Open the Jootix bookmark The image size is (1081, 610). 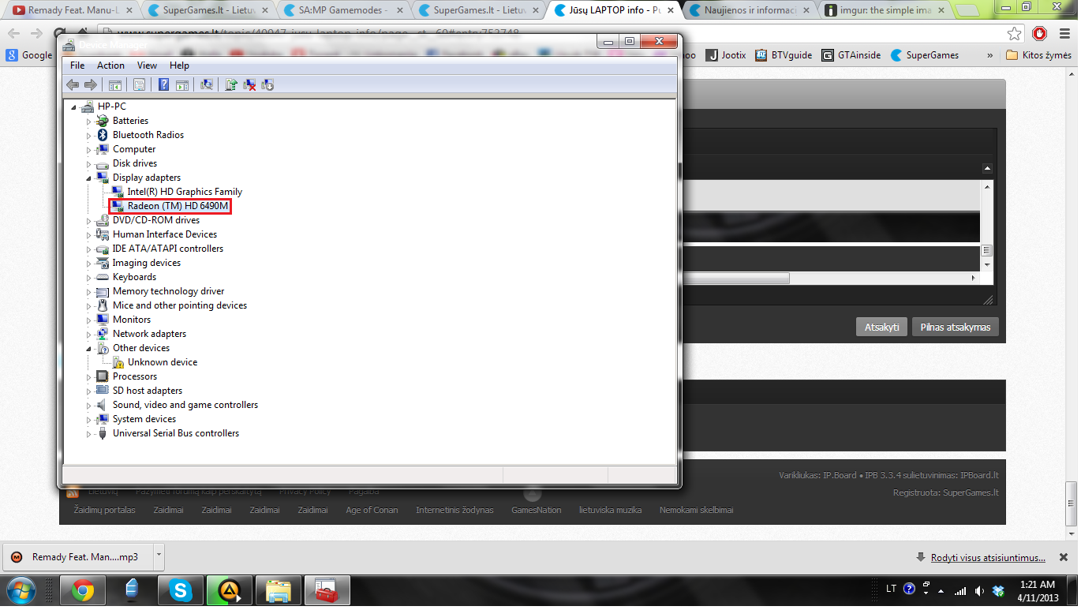click(726, 55)
